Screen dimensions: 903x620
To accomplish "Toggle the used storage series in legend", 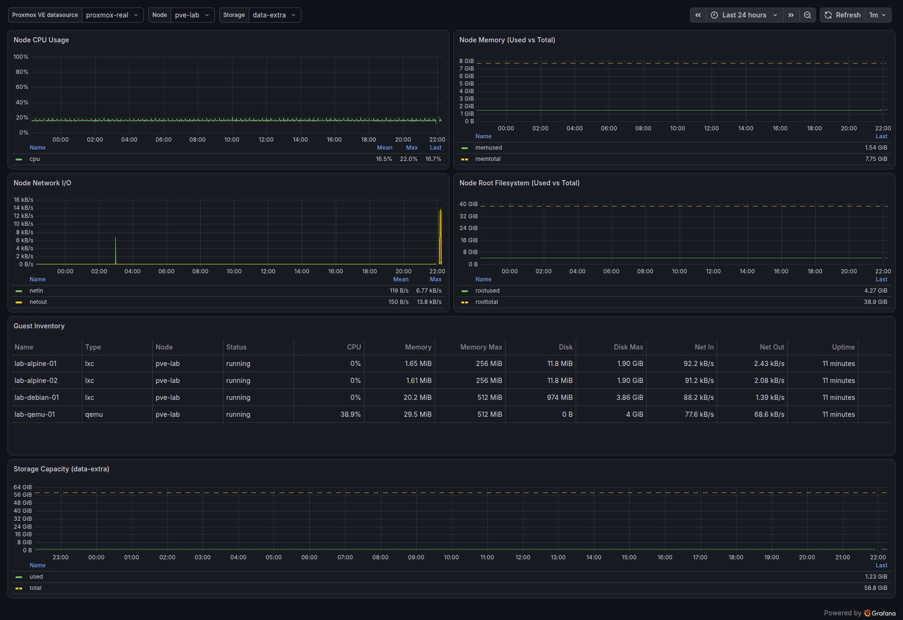I will coord(36,577).
